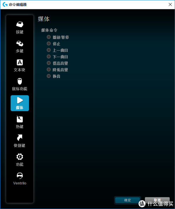Image resolution: width=175 pixels, height=209 pixels.
Task: Click the Logitech G logo in title bar
Action: (x=5, y=4)
